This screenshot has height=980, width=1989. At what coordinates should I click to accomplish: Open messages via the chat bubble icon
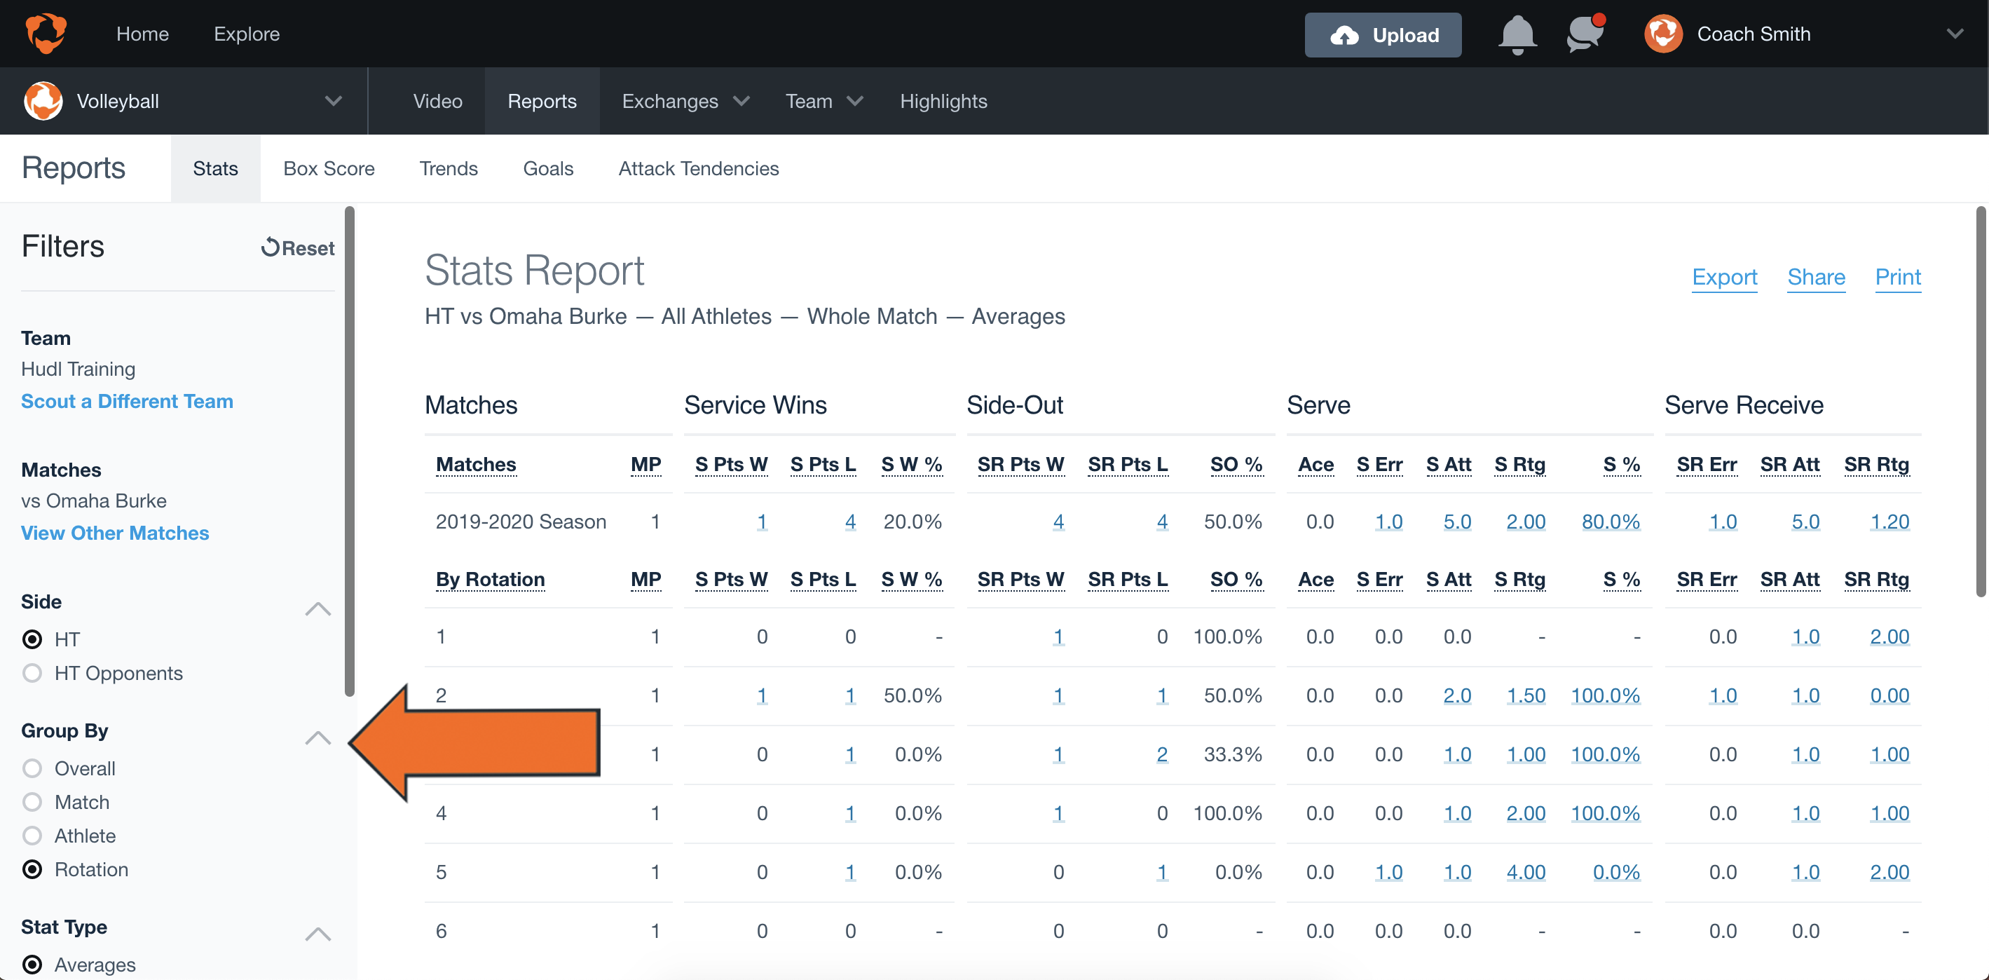tap(1584, 34)
